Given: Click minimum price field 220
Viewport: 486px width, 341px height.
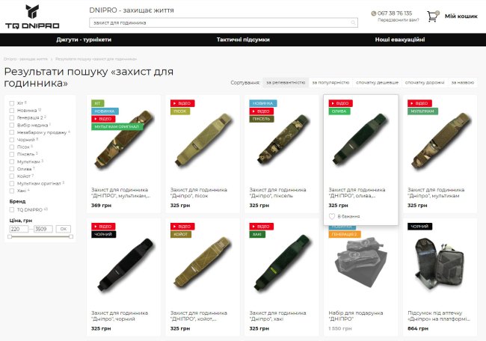Looking at the screenshot, I should (19, 229).
